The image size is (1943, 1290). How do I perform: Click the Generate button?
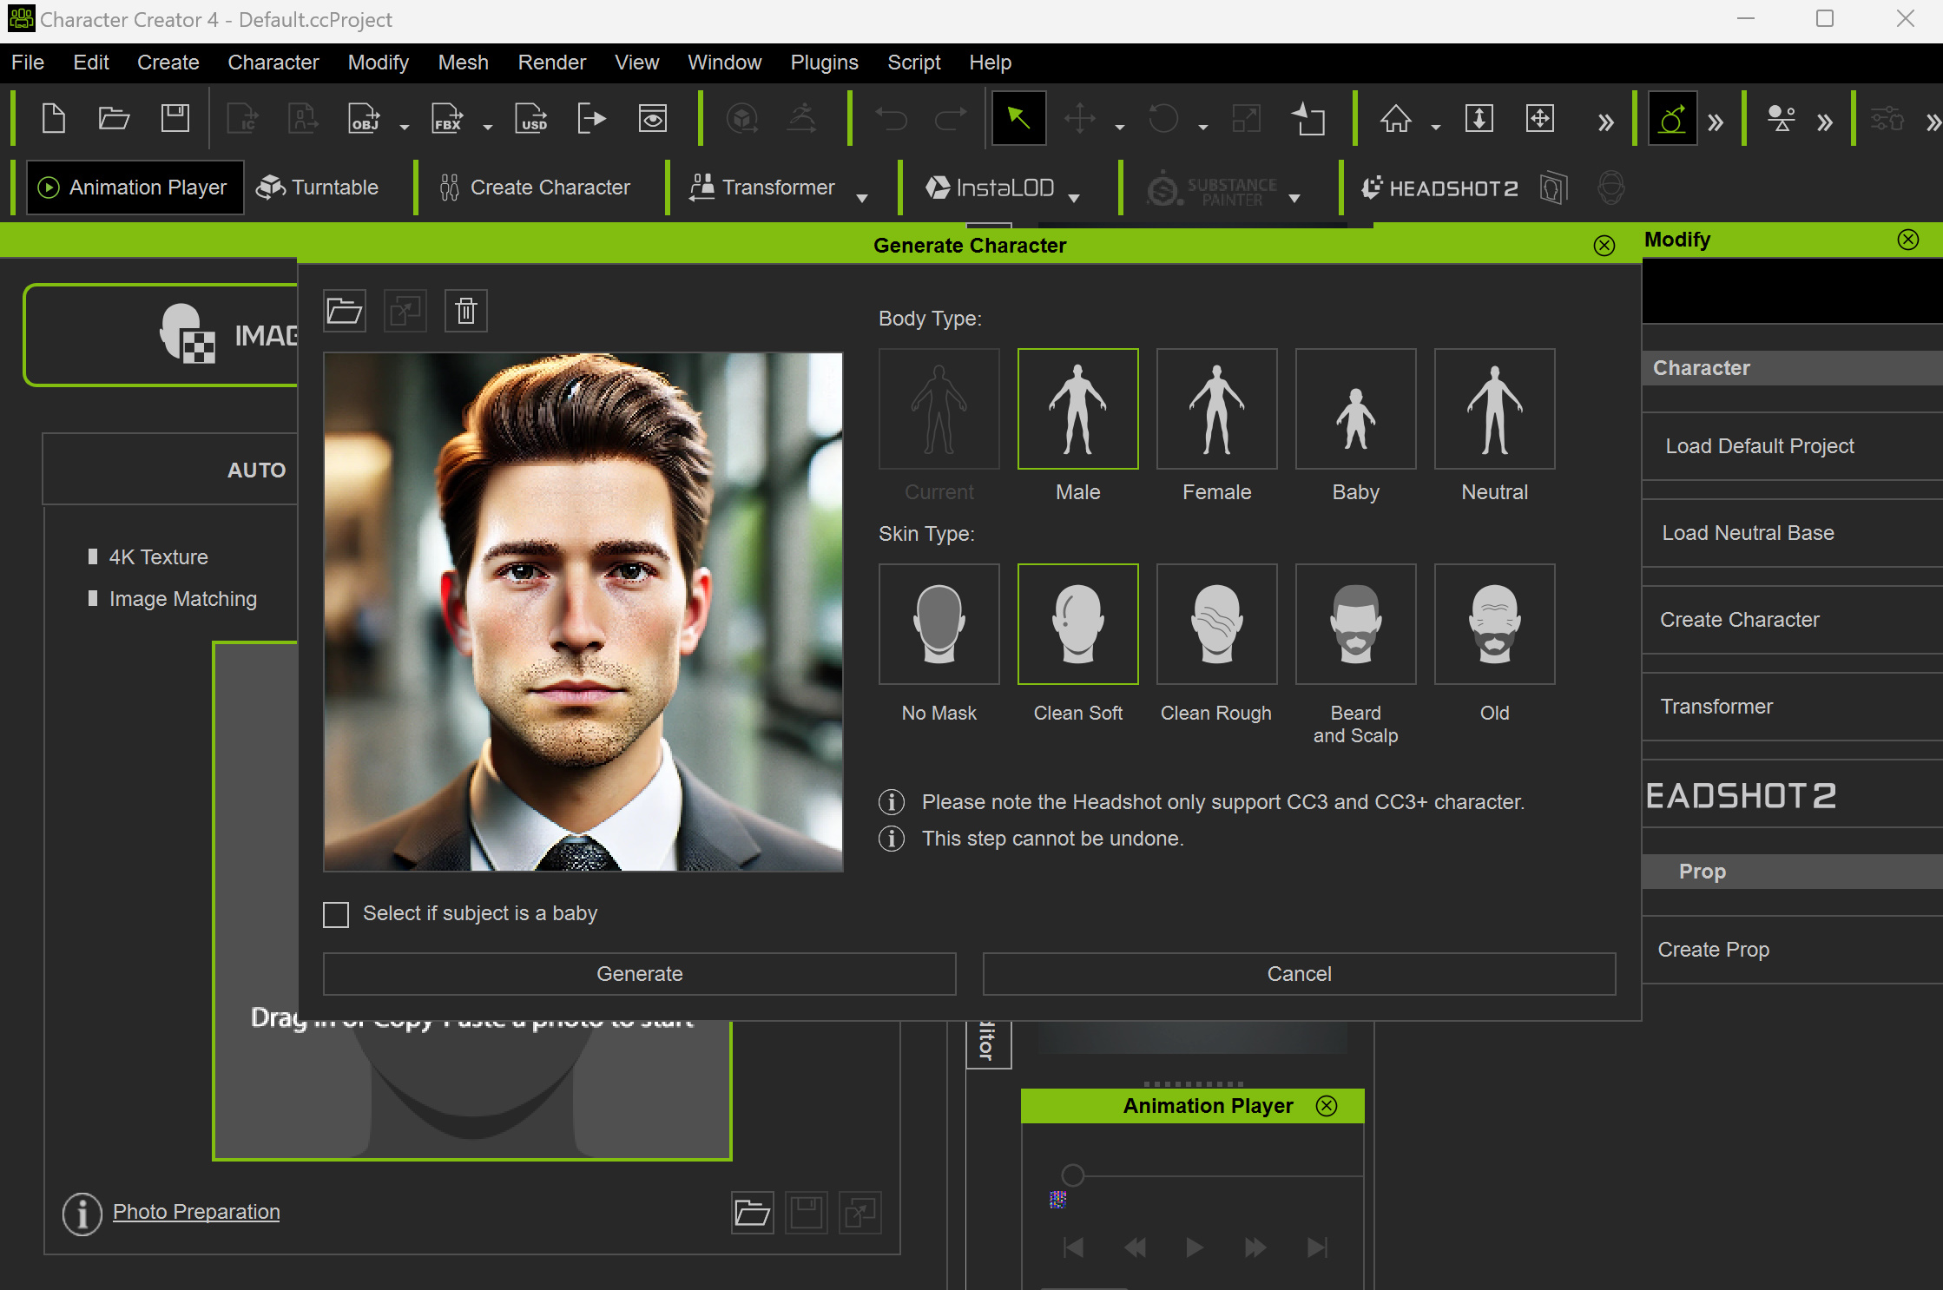tap(639, 974)
